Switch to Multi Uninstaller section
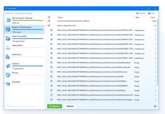Screen dimensions: 165x114 24,38
